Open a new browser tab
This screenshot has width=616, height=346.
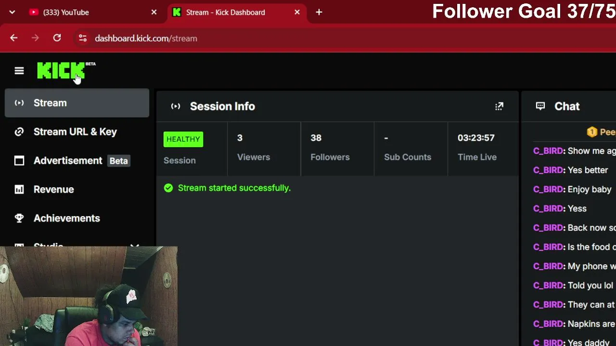tap(319, 12)
